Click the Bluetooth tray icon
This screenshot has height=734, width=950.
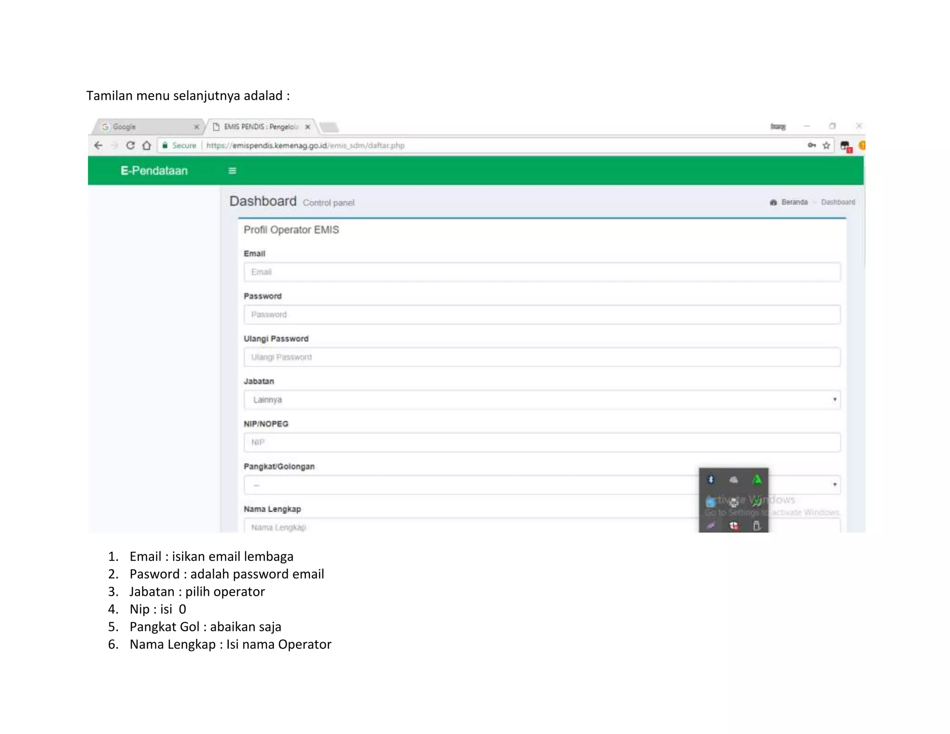pyautogui.click(x=711, y=479)
